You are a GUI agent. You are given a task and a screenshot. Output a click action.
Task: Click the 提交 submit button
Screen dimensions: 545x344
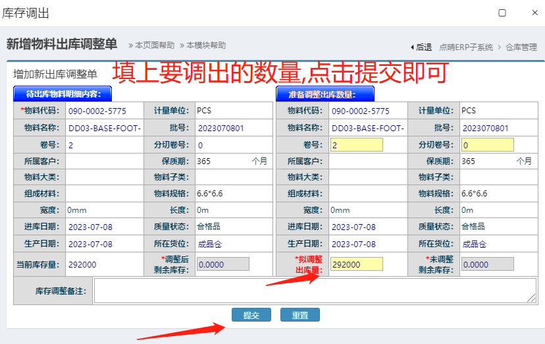[251, 315]
